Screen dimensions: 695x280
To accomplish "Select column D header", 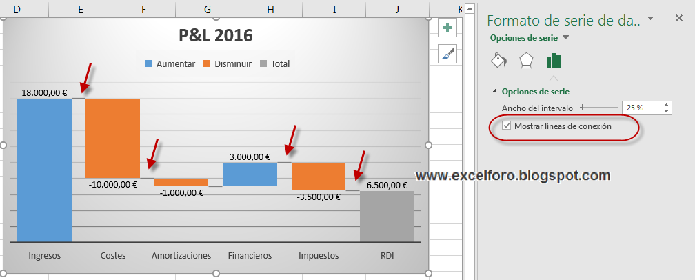I will click(17, 9).
